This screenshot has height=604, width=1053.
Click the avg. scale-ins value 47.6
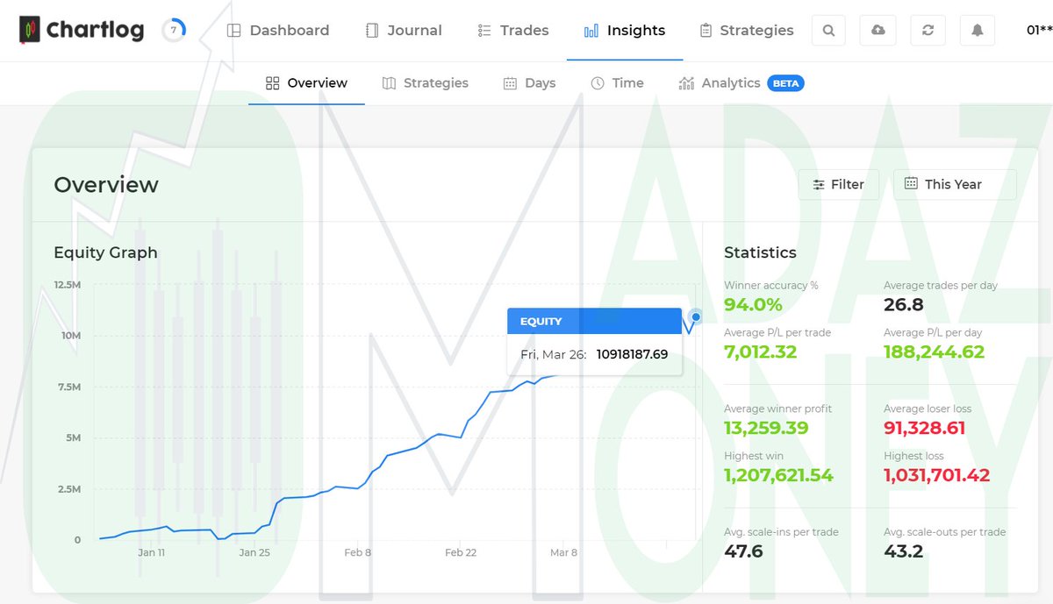(x=743, y=551)
